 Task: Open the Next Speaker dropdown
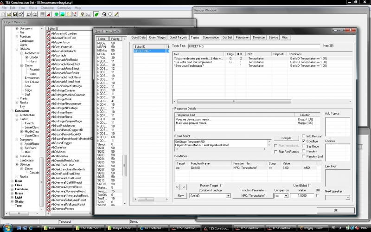tap(347, 198)
